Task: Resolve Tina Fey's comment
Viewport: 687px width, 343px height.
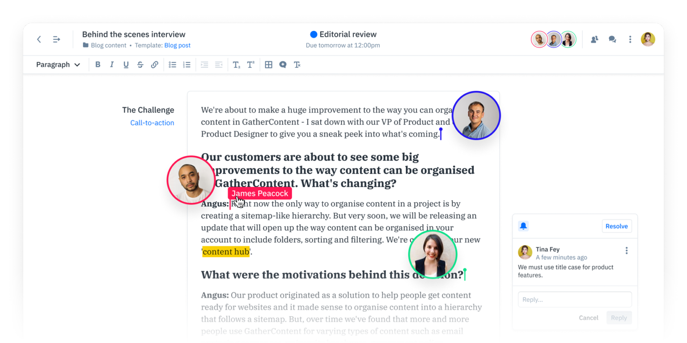Action: click(x=617, y=226)
